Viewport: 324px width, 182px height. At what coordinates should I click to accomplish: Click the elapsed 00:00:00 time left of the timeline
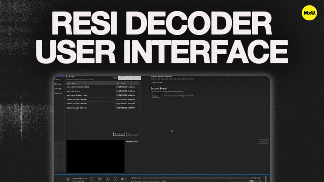[135, 178]
